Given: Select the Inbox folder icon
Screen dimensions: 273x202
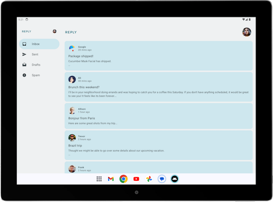Looking at the screenshot, I should [24, 44].
